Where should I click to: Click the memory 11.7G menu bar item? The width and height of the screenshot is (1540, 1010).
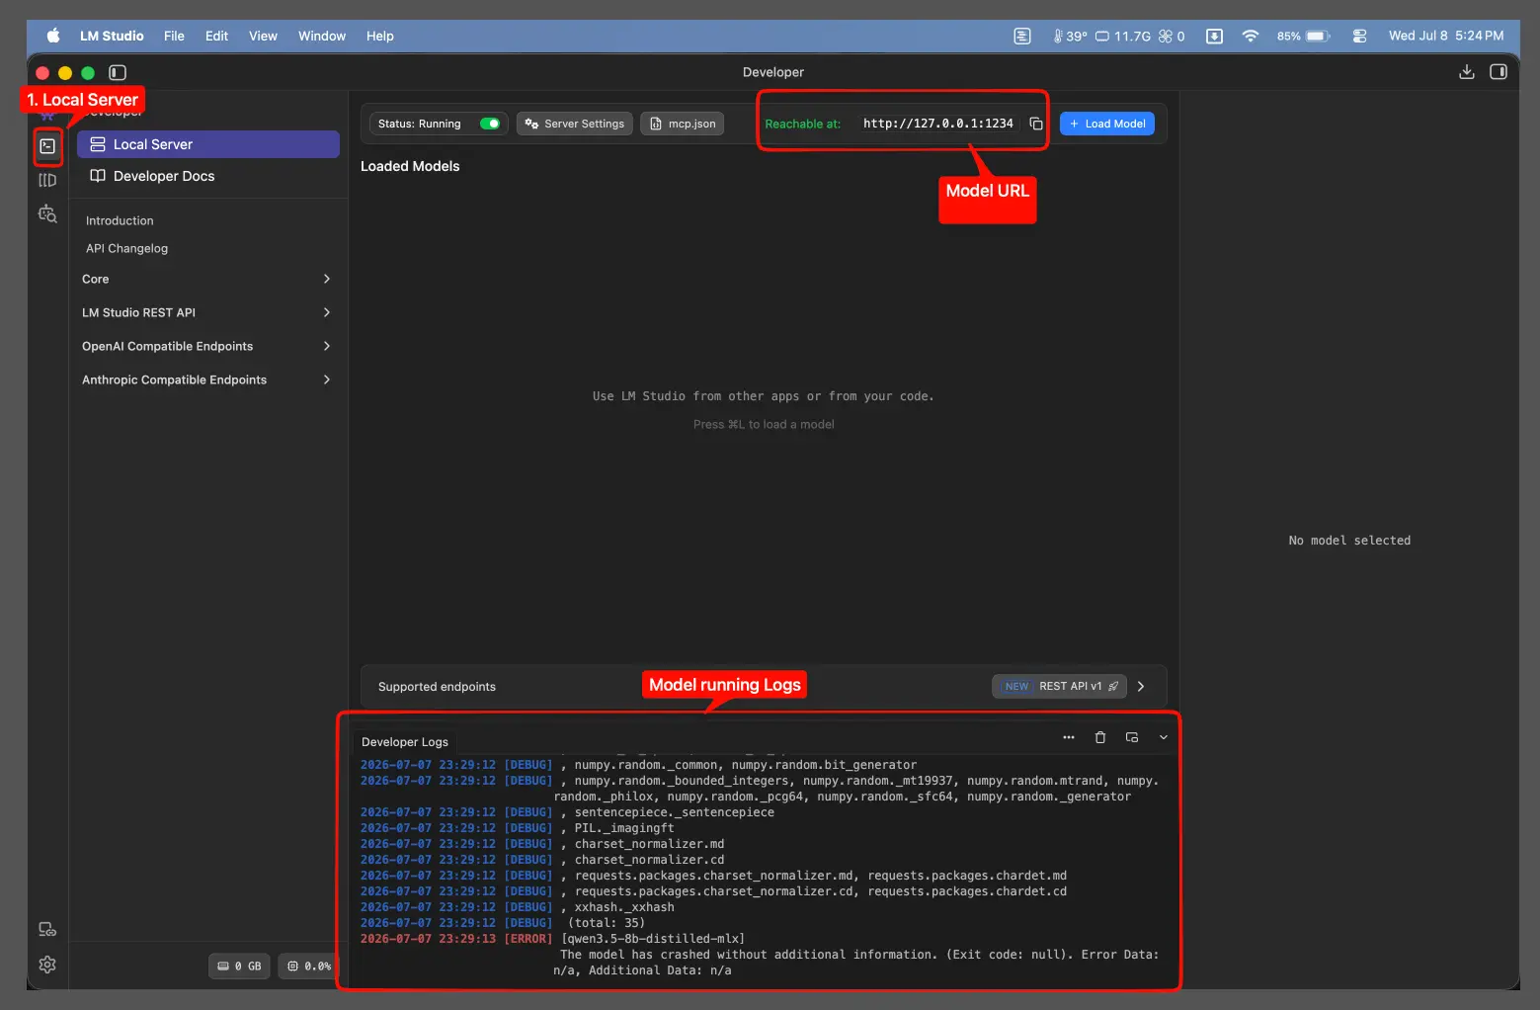1123,36
